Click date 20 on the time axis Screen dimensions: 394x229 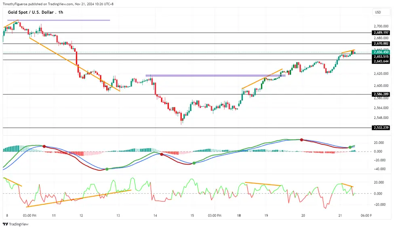pyautogui.click(x=303, y=215)
